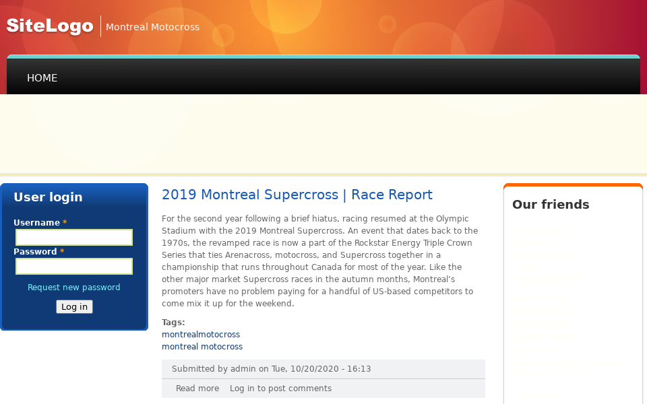Click the Our friends sidebar heading

[551, 204]
